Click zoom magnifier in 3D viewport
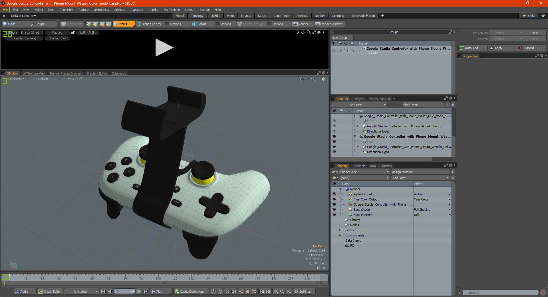The width and height of the screenshot is (548, 297). pos(313,79)
